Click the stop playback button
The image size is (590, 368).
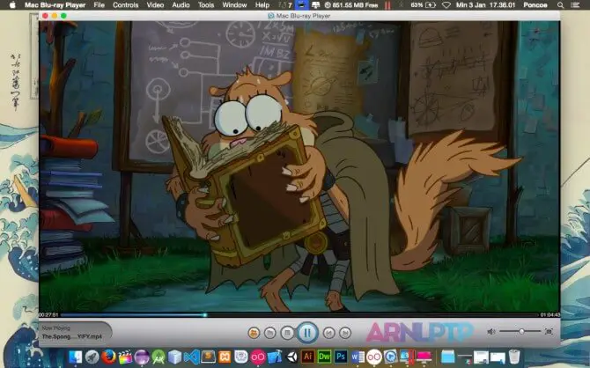[286, 333]
